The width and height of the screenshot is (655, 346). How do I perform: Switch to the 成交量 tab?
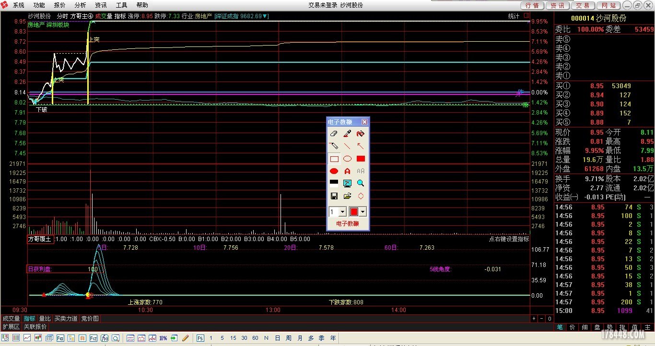click(x=11, y=319)
